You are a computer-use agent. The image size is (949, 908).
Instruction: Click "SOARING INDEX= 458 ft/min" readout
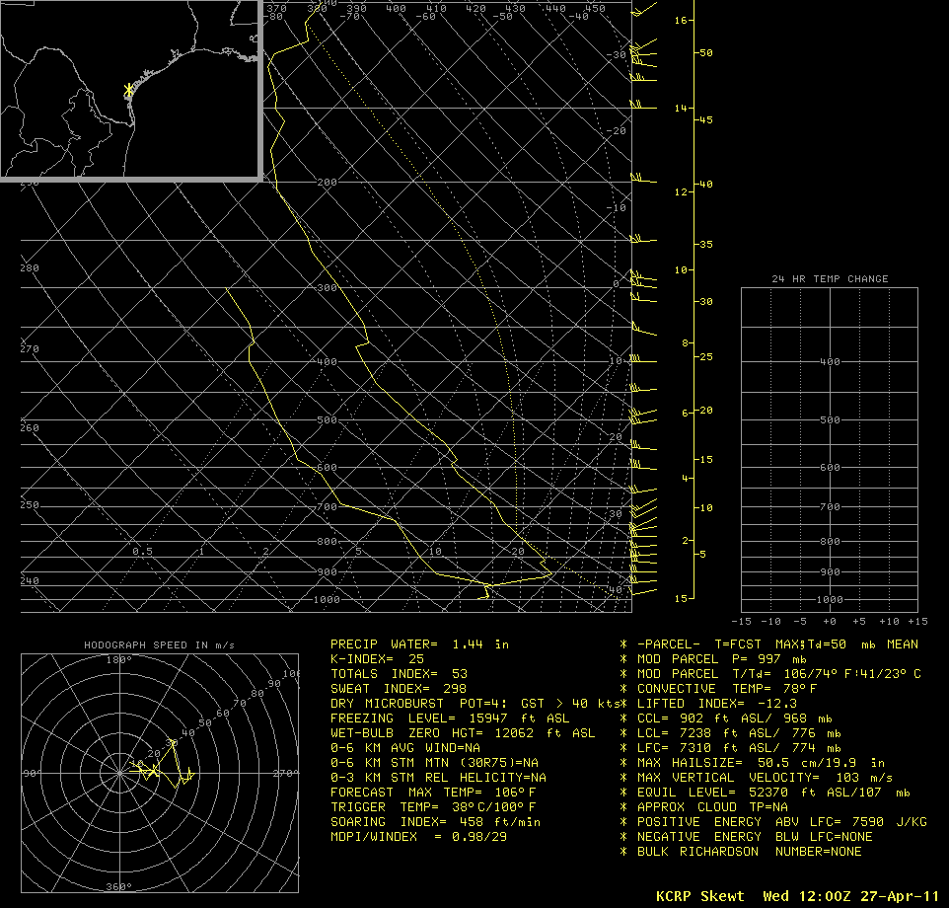[436, 822]
